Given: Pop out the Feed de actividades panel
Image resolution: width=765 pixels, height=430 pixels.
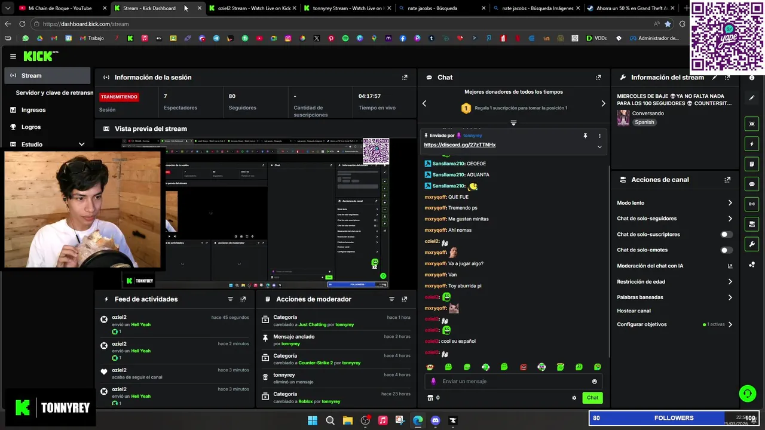Looking at the screenshot, I should 243,299.
